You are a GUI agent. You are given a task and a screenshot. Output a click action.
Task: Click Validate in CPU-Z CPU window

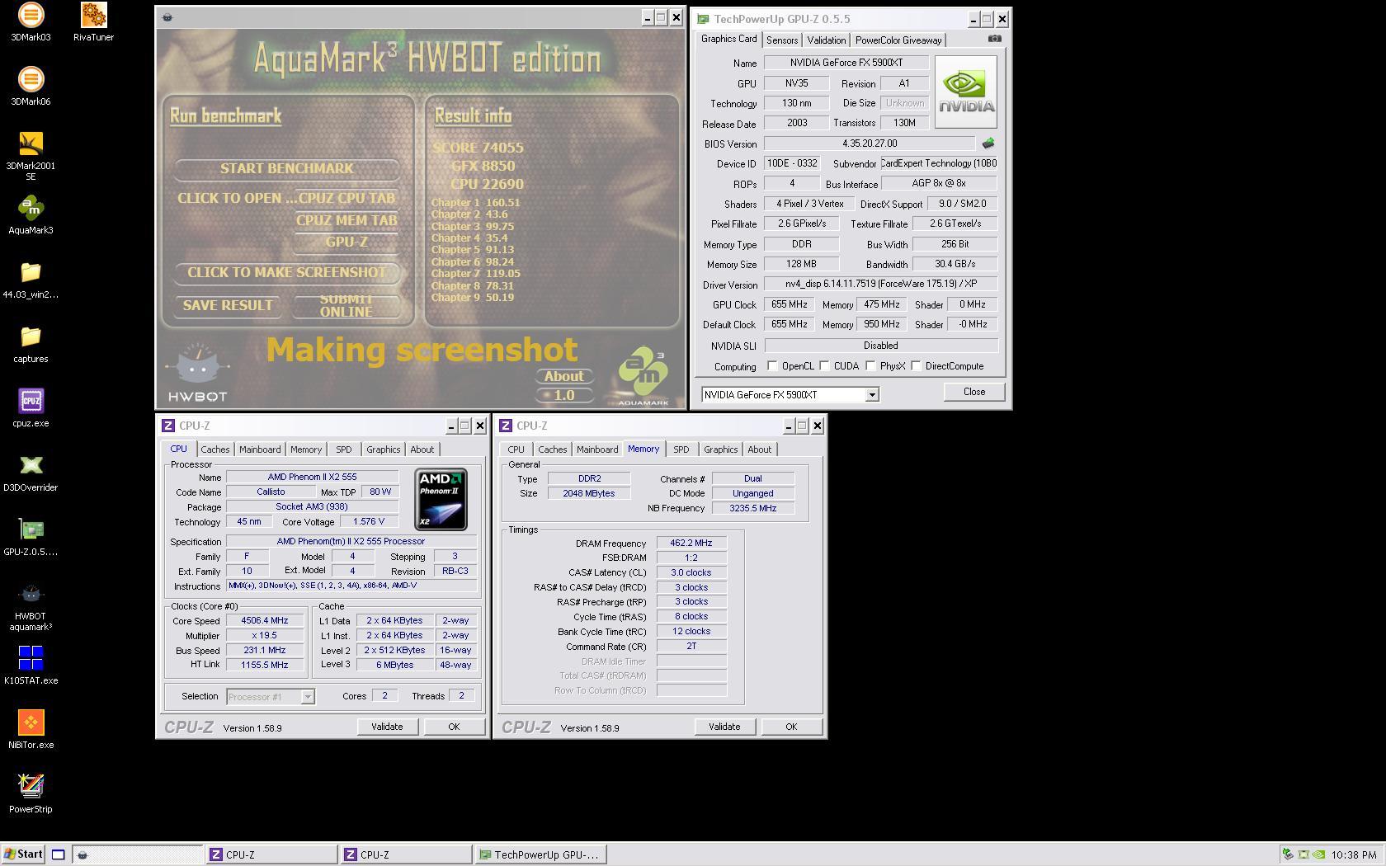pyautogui.click(x=387, y=727)
